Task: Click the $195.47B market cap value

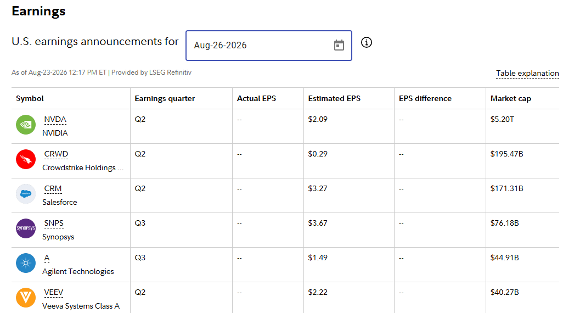Action: tap(506, 154)
